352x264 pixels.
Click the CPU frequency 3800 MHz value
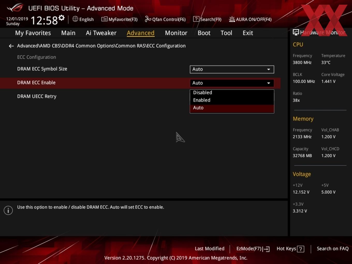[302, 62]
